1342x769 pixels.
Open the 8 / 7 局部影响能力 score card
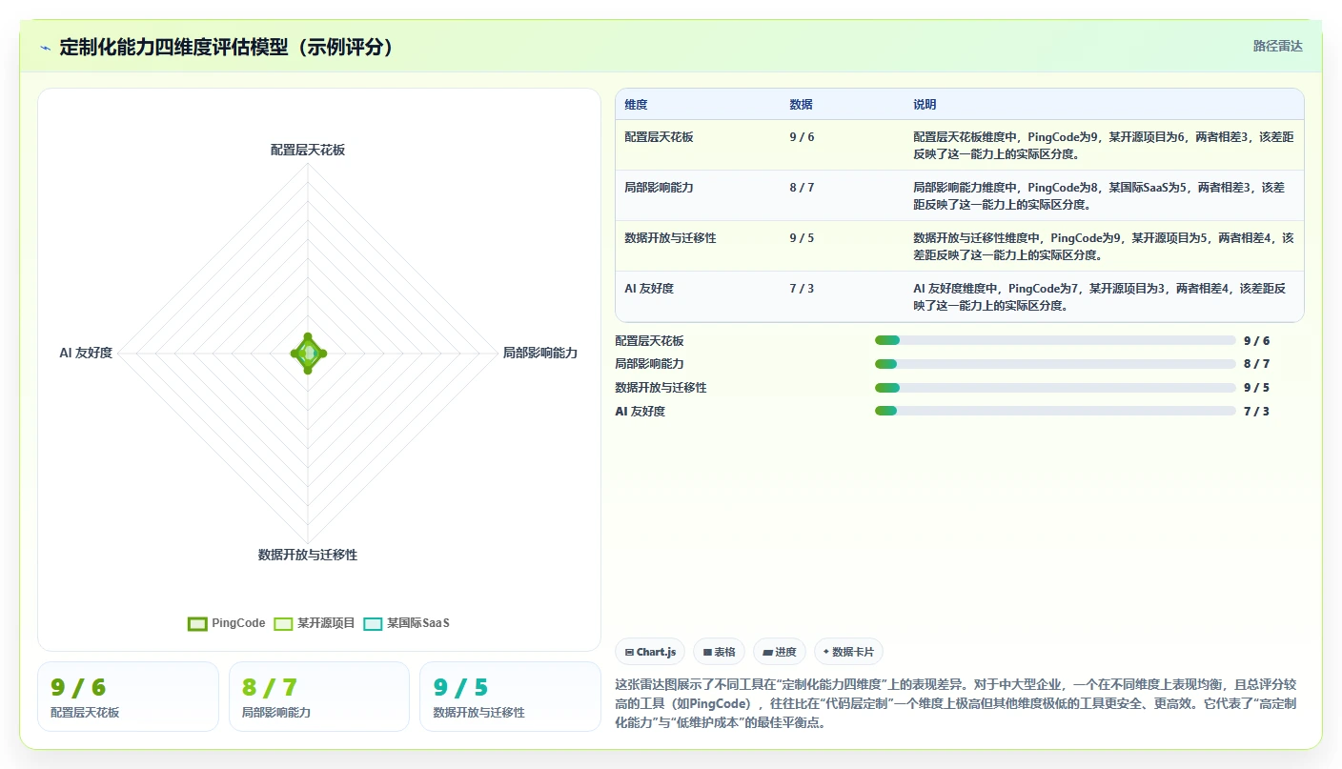coord(319,697)
